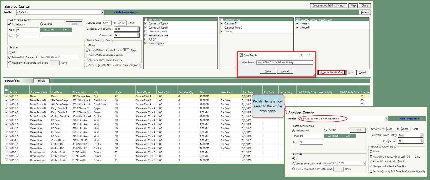Toggle the Stopped reason code checkbox
The image size is (430, 180).
[x=297, y=28]
